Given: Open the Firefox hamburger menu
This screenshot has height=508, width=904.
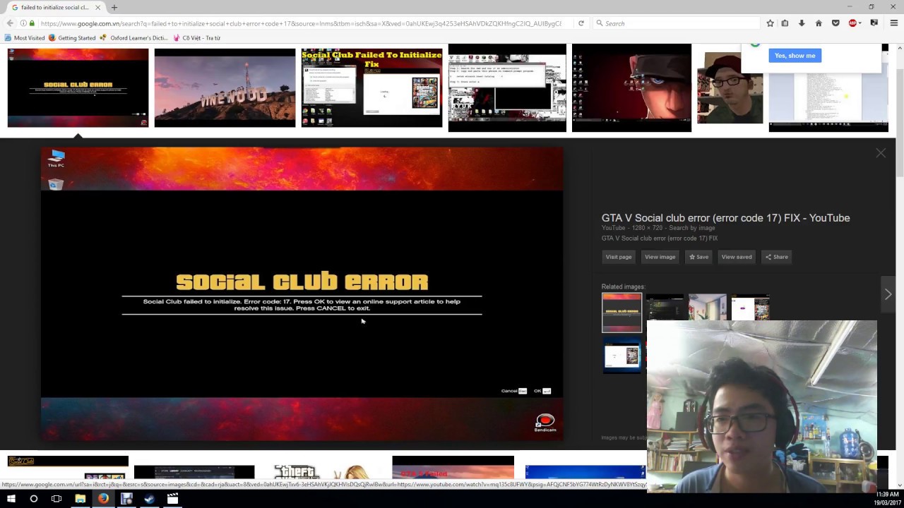Looking at the screenshot, I should (893, 23).
